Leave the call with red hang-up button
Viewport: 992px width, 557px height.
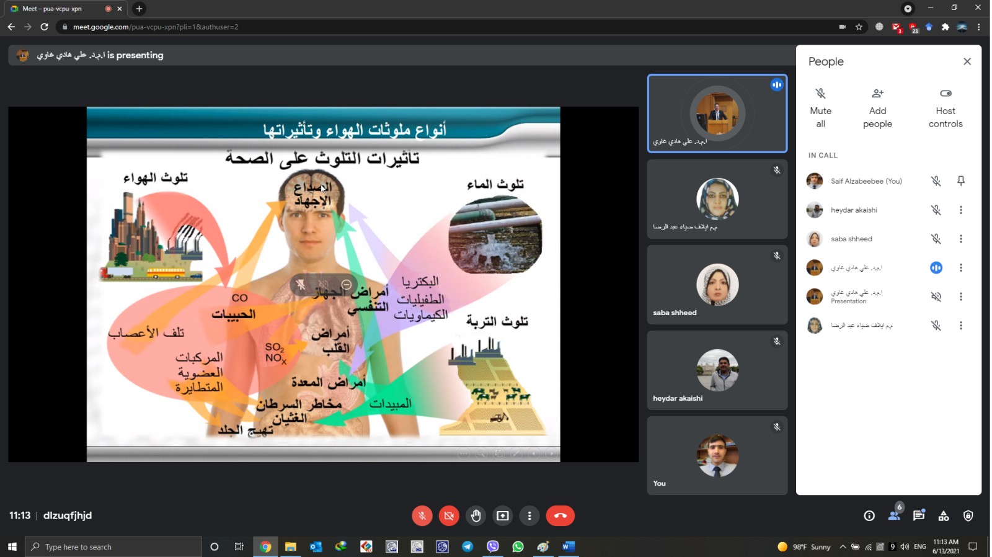click(x=560, y=515)
